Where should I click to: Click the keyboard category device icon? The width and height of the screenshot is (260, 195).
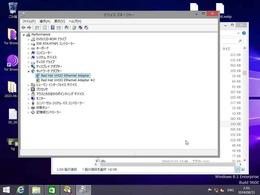click(x=33, y=48)
